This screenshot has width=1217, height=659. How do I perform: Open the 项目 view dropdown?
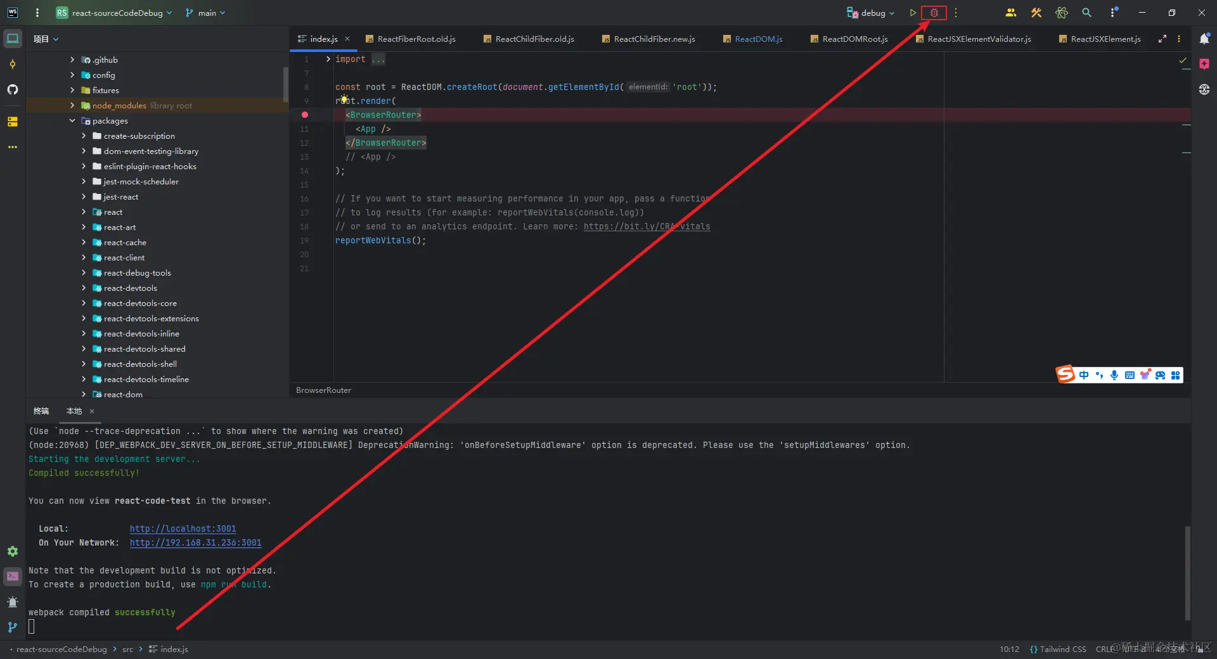(x=46, y=39)
